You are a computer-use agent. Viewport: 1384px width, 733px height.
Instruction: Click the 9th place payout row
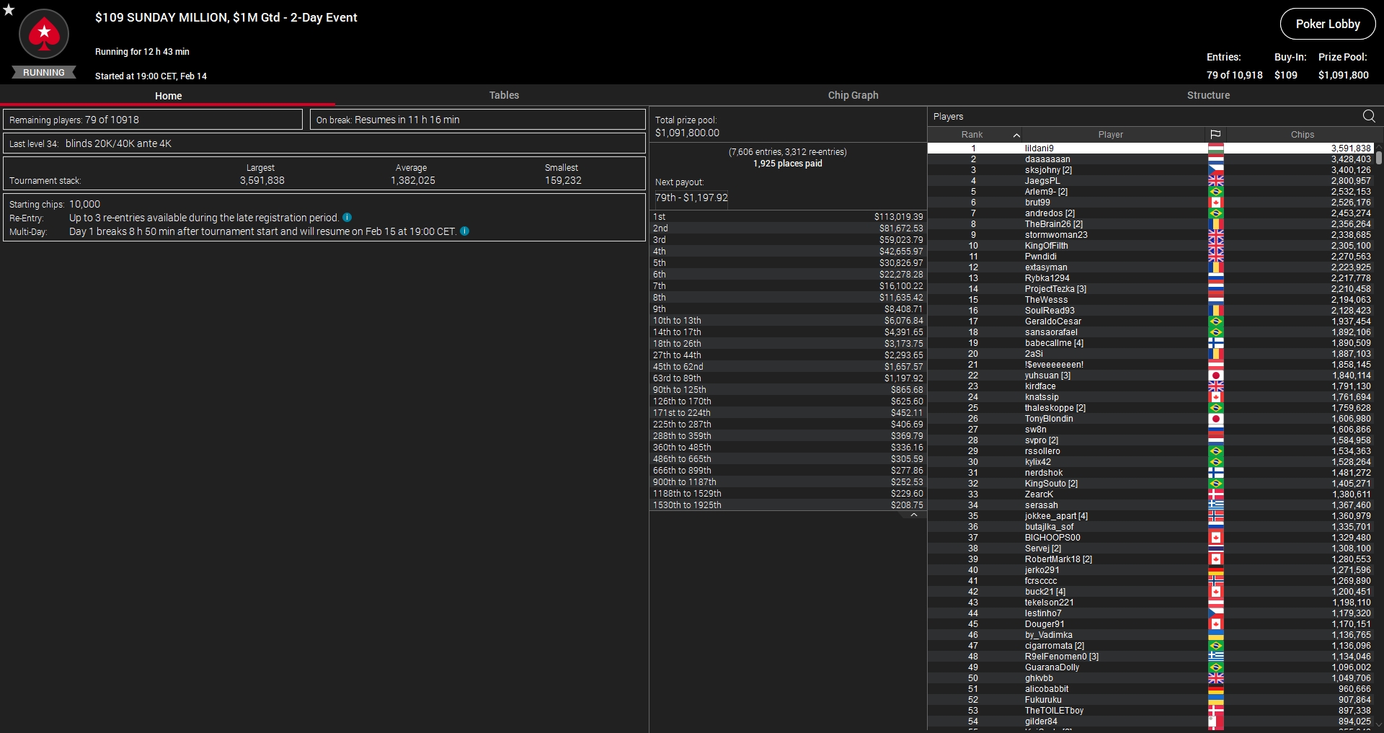tap(788, 309)
